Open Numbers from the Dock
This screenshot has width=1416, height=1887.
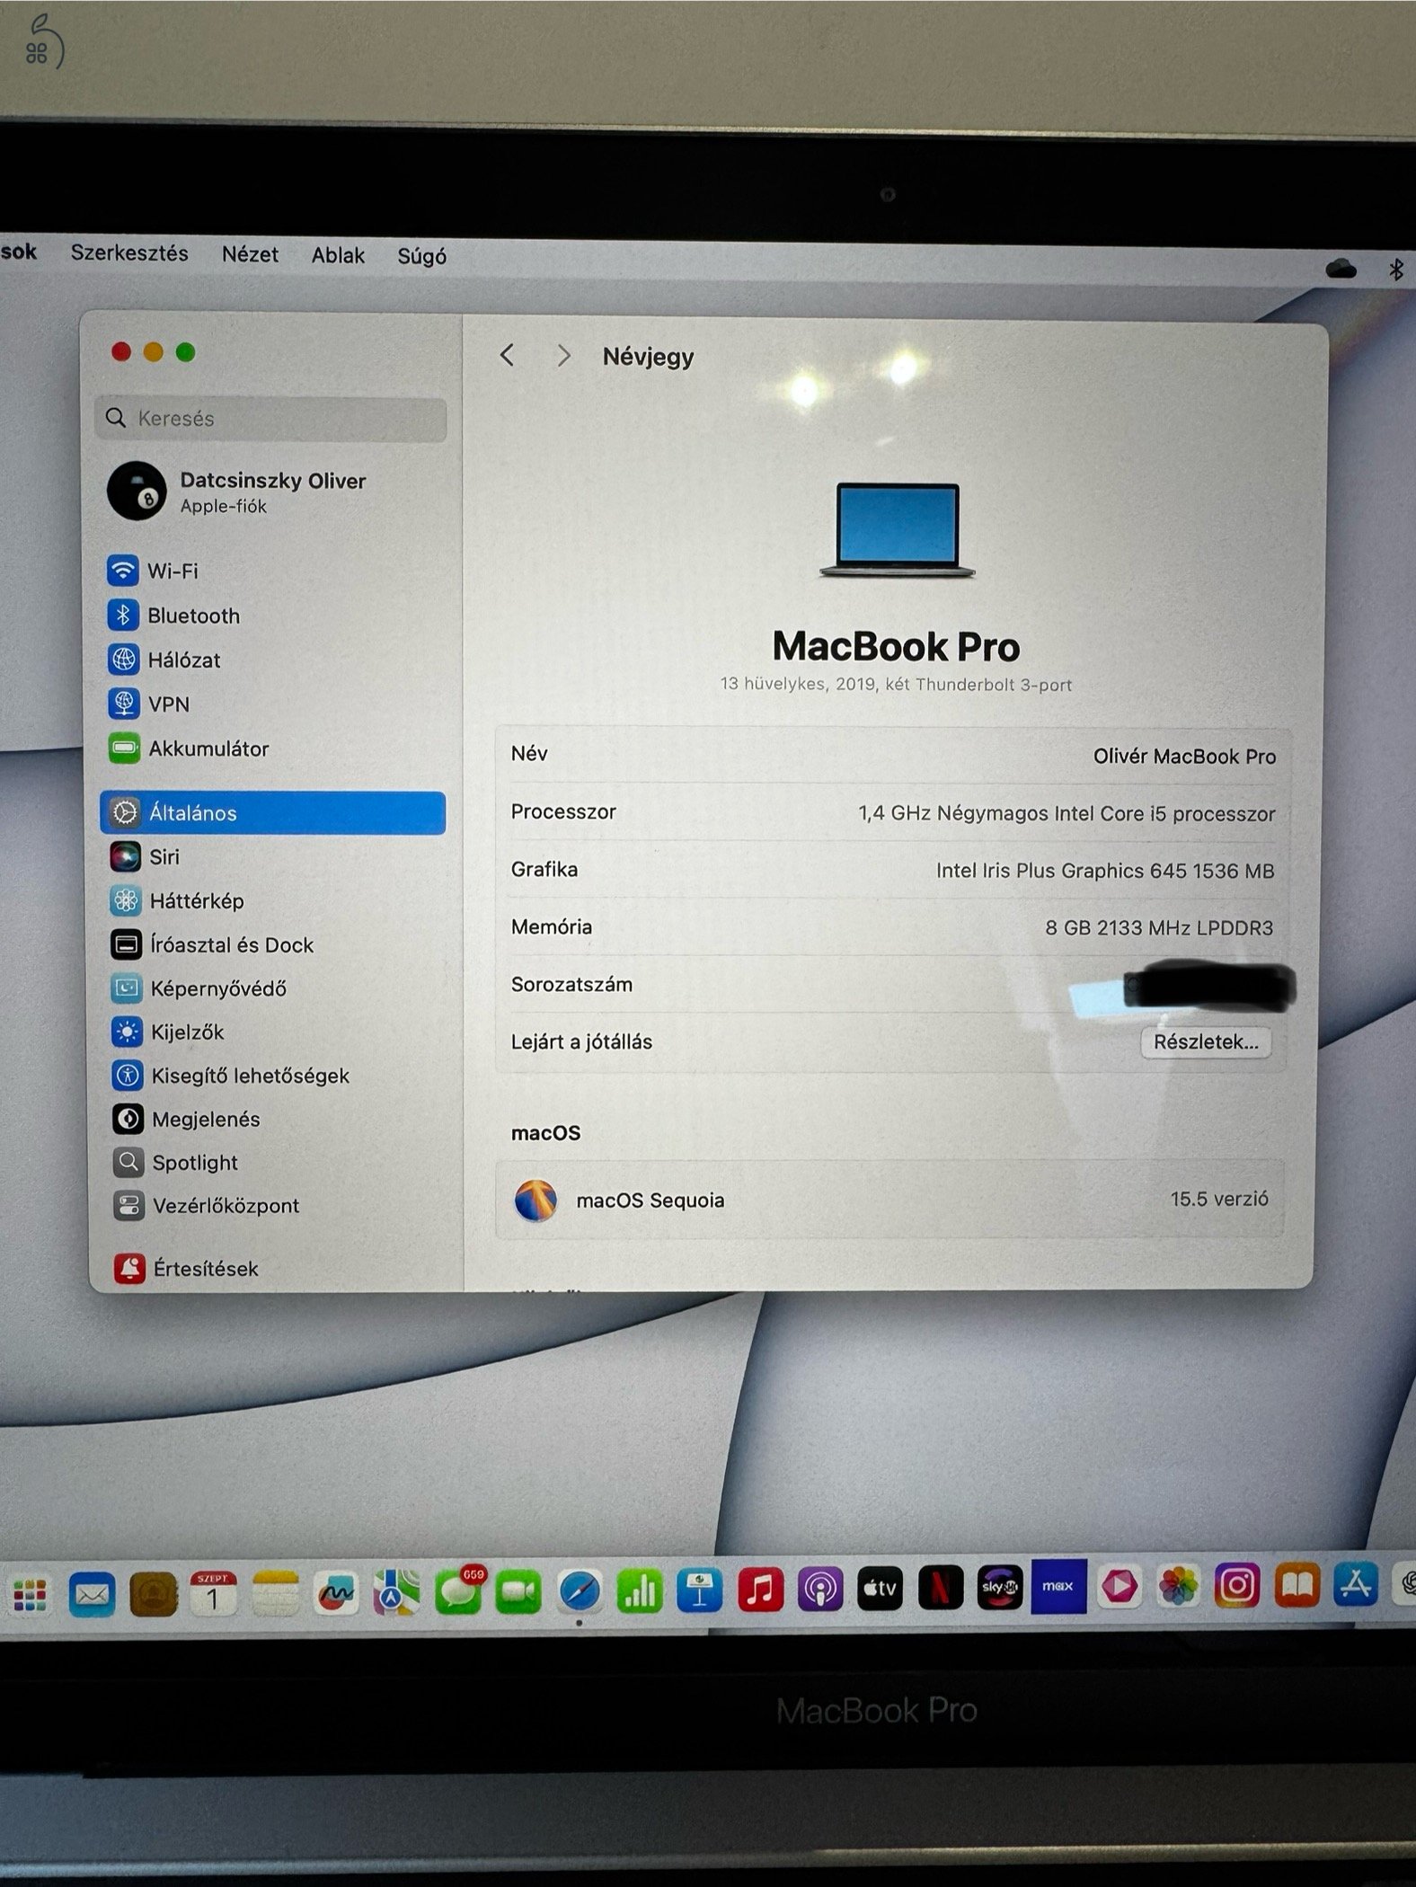[x=640, y=1592]
